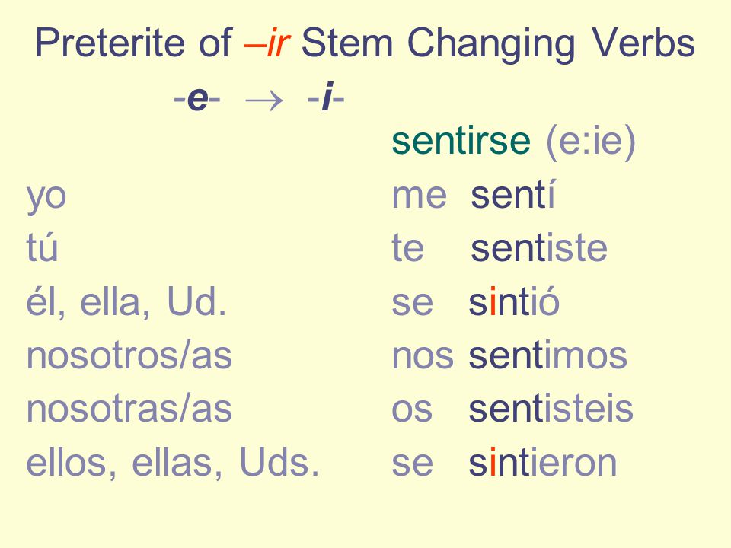The height and width of the screenshot is (548, 731).
Task: Click the conjugation 'sentimos'
Action: coord(547,355)
